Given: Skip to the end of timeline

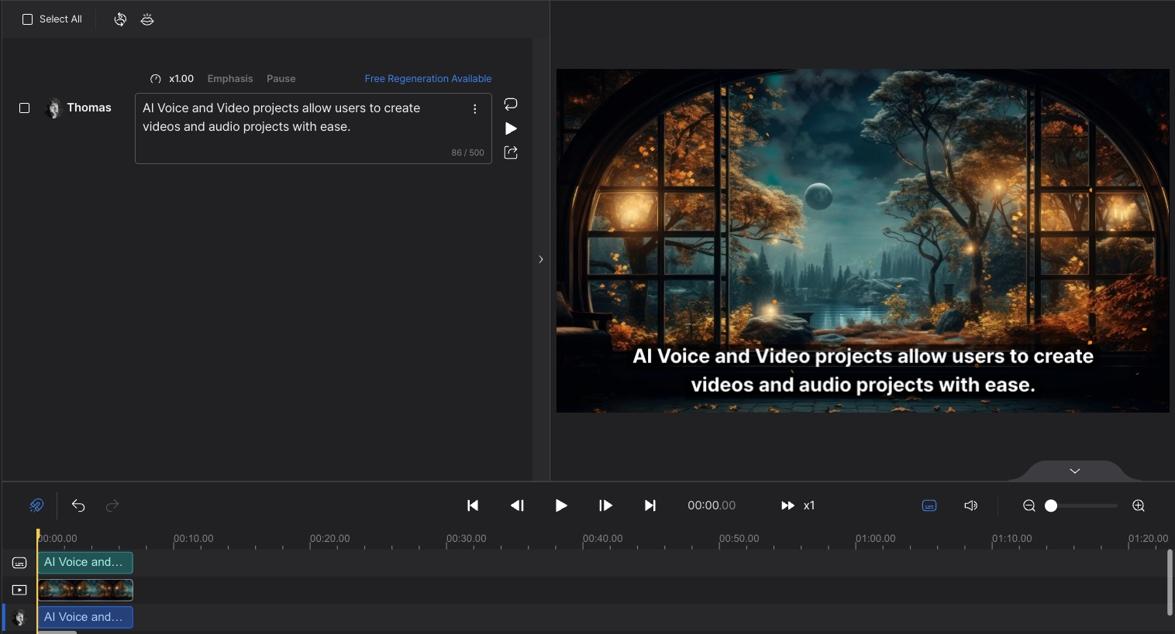Looking at the screenshot, I should (x=650, y=505).
